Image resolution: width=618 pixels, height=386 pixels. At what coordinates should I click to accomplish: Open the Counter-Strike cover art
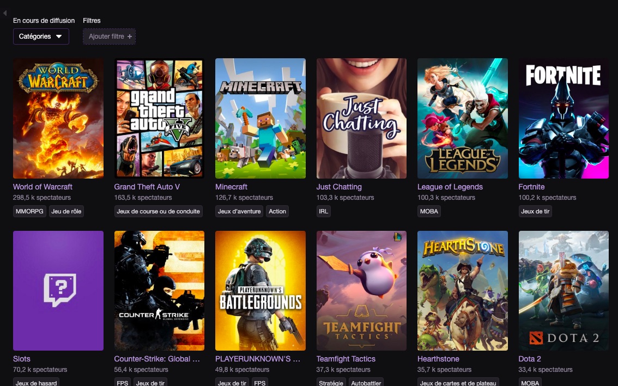(159, 291)
